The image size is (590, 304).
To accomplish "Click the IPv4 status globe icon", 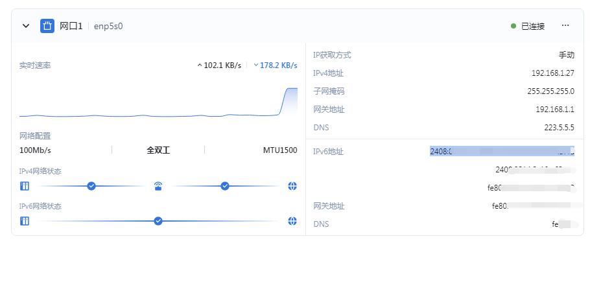I will [x=292, y=186].
